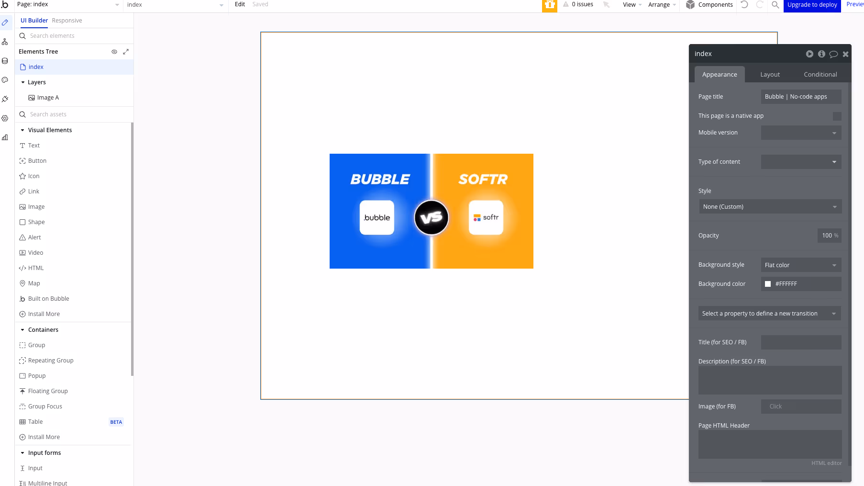
Task: Open the HTML editor link
Action: point(826,463)
